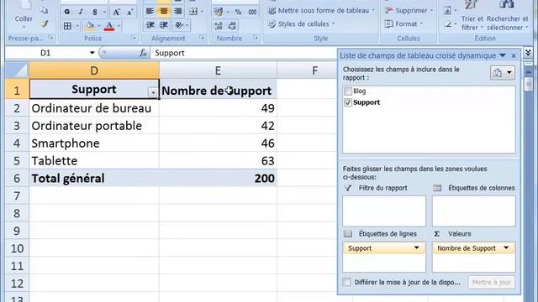Viewport: 538px width, 302px height.
Task: Expand the font color dropdown arrow
Action: tap(119, 26)
